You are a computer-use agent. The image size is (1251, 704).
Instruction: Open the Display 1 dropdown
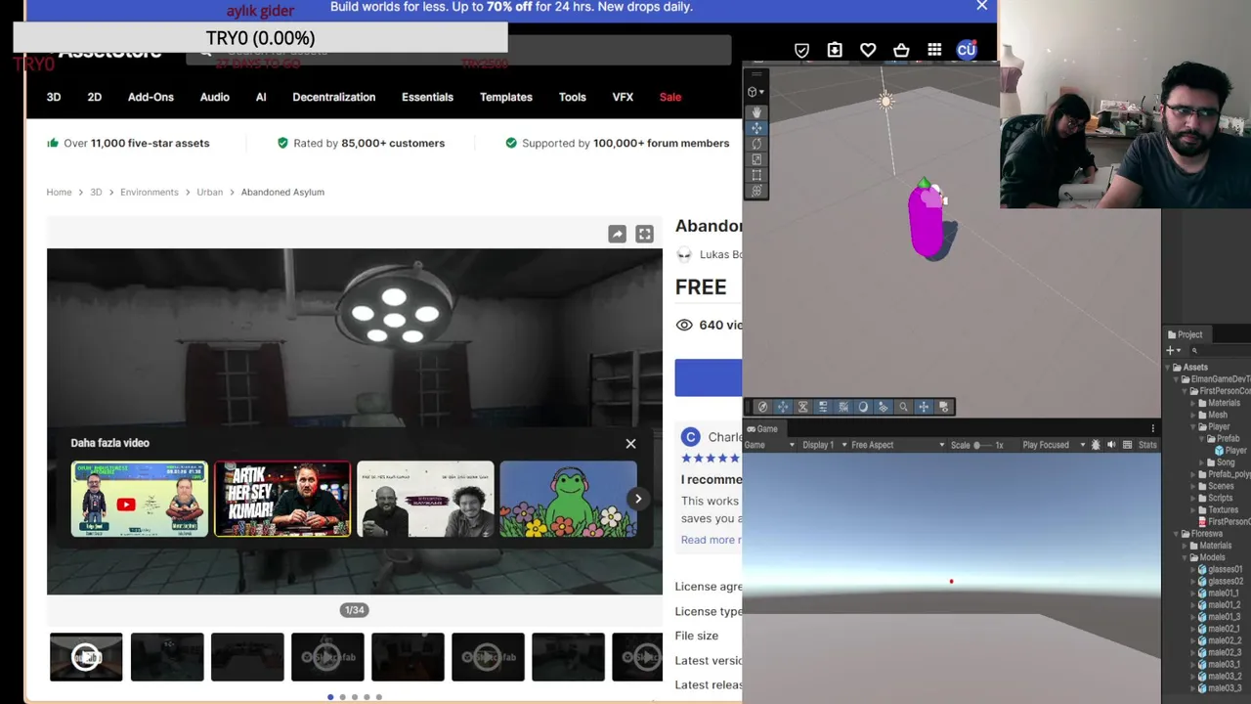(824, 445)
